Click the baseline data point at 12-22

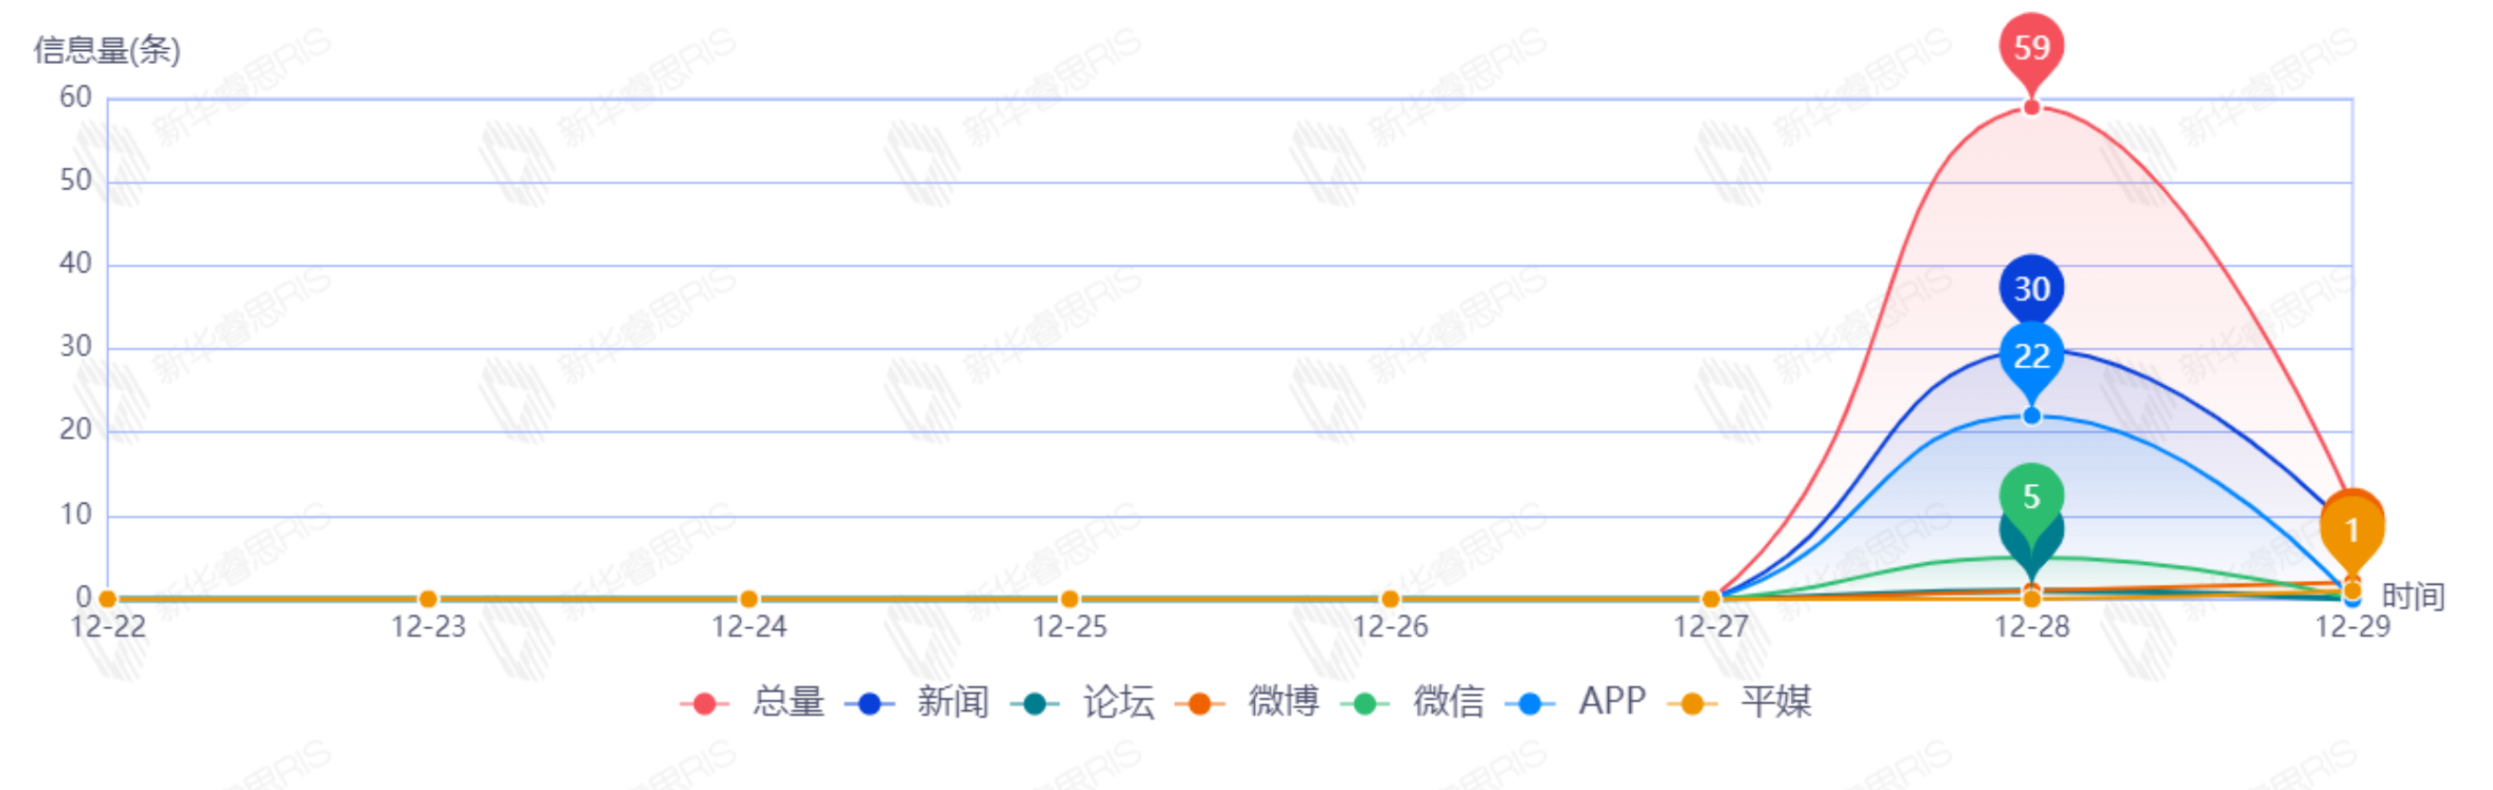[107, 599]
